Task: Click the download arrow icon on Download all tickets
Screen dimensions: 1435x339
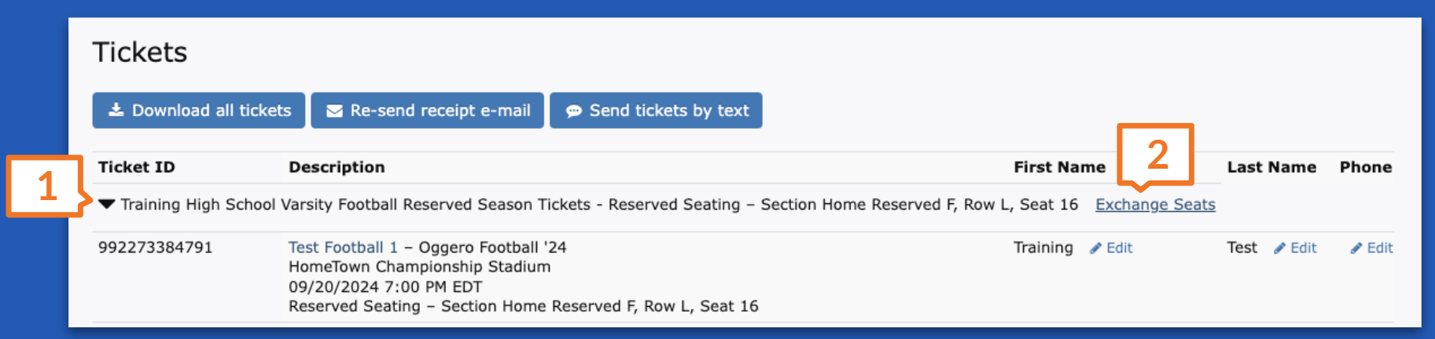Action: (116, 110)
